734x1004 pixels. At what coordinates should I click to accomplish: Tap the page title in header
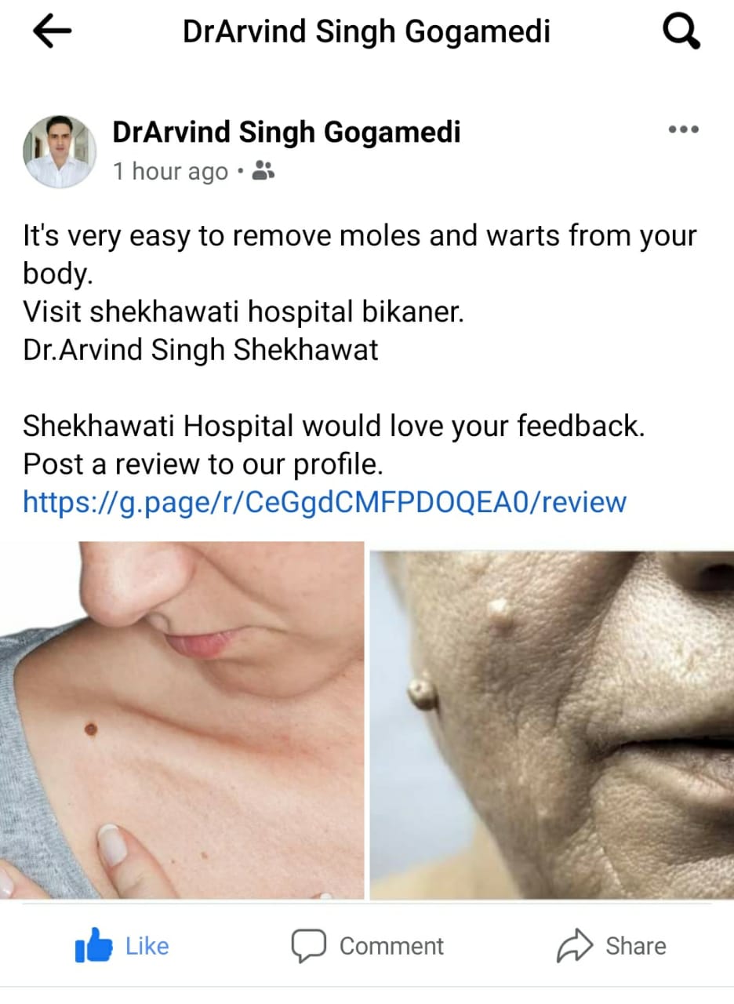pyautogui.click(x=366, y=32)
